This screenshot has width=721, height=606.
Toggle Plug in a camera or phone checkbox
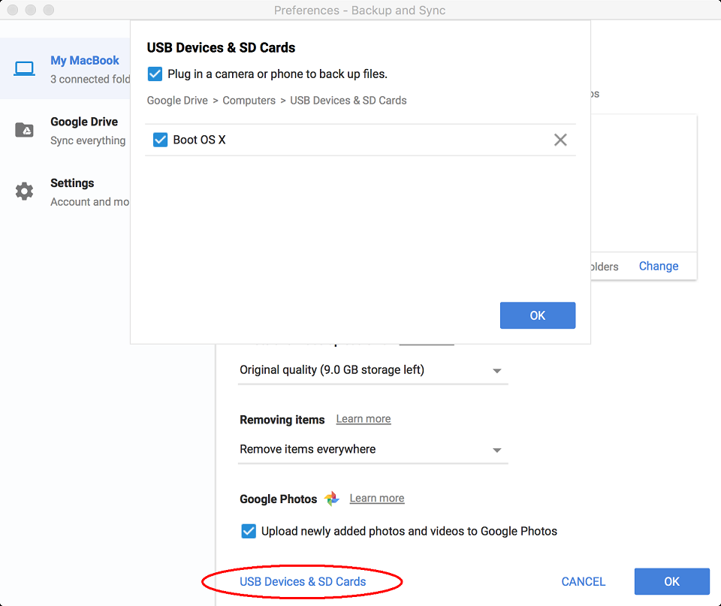click(155, 74)
